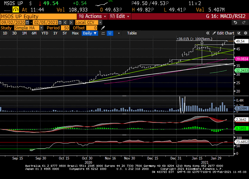Screen dimensions: 249x179
Task: Click the intraday sparkline mini chart
Action: [104, 3]
